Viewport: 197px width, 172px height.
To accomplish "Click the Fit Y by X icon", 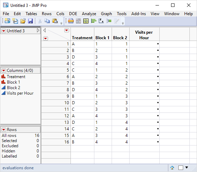I will pos(101,21).
